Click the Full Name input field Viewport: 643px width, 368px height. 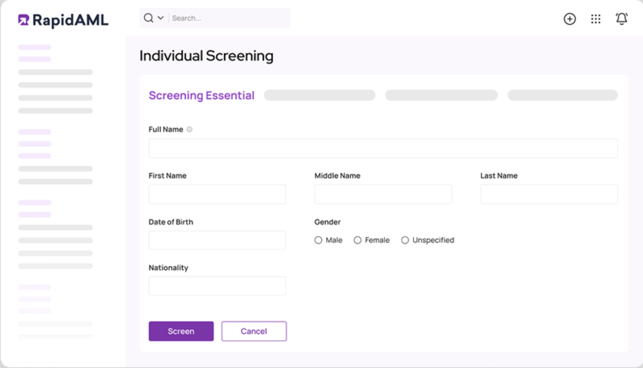pos(383,148)
